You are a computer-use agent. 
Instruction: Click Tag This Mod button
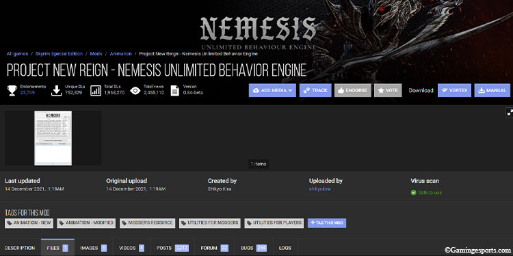pyautogui.click(x=327, y=223)
